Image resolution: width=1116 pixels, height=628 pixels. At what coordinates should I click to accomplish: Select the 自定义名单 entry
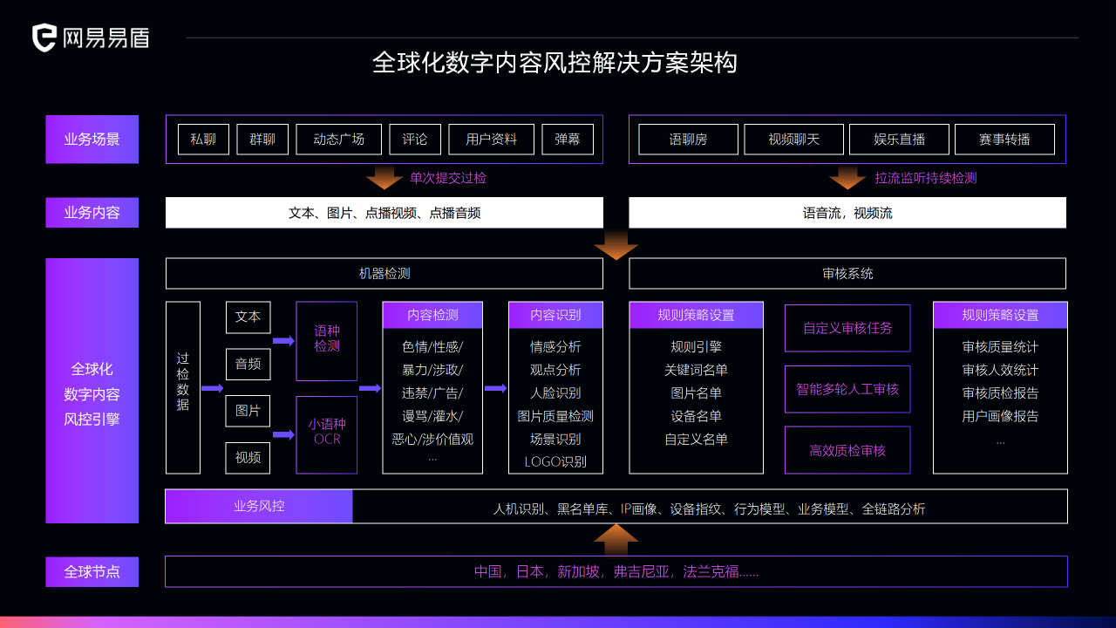pos(696,439)
